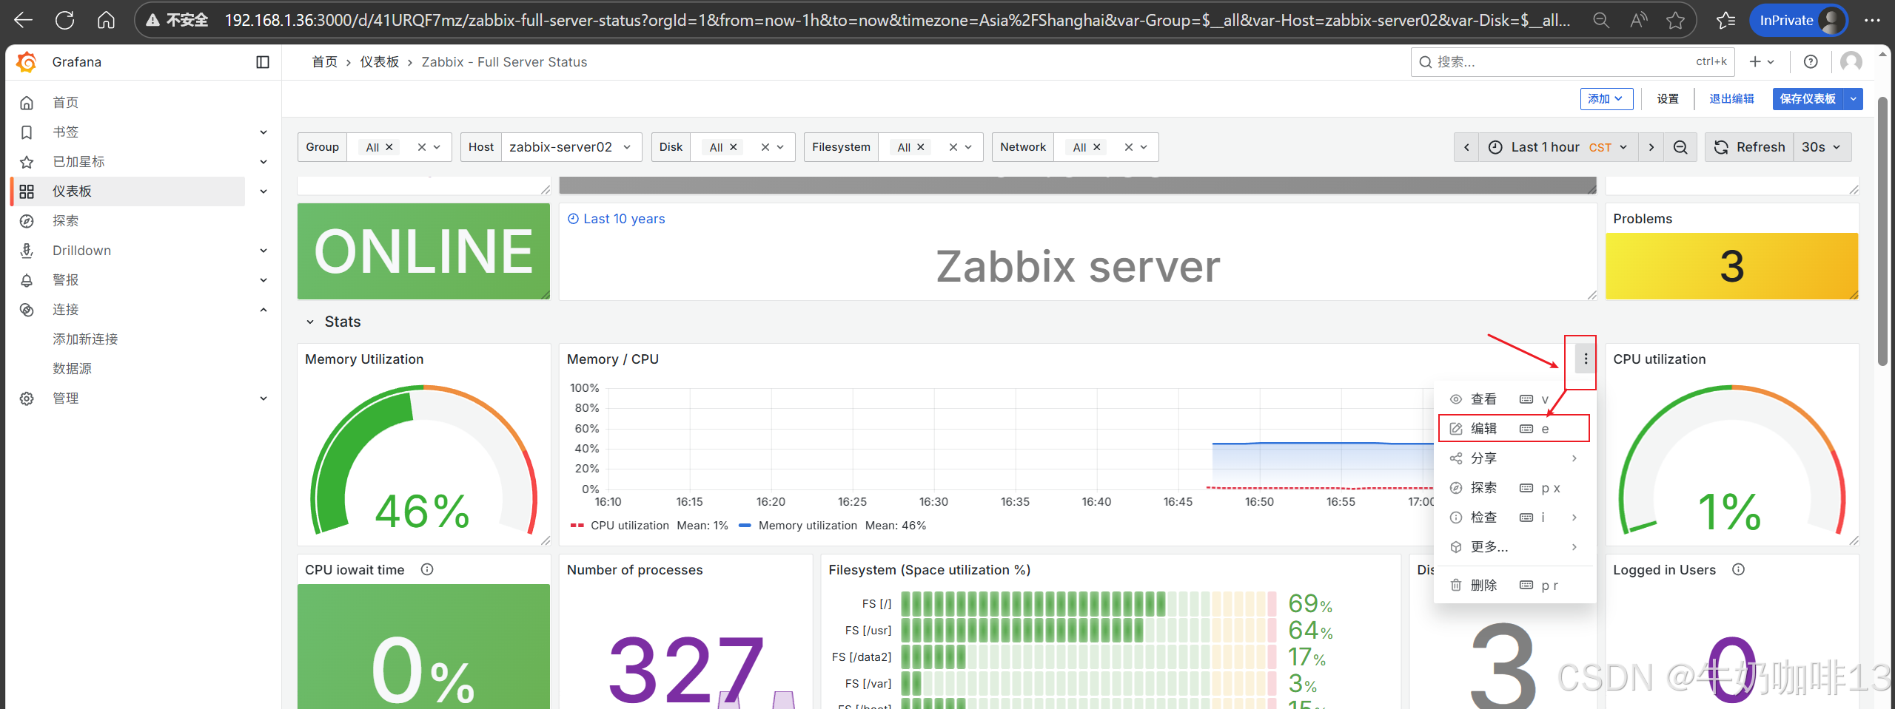Open save dashboard dropdown arrow
Viewport: 1895px width, 709px height.
pyautogui.click(x=1854, y=99)
